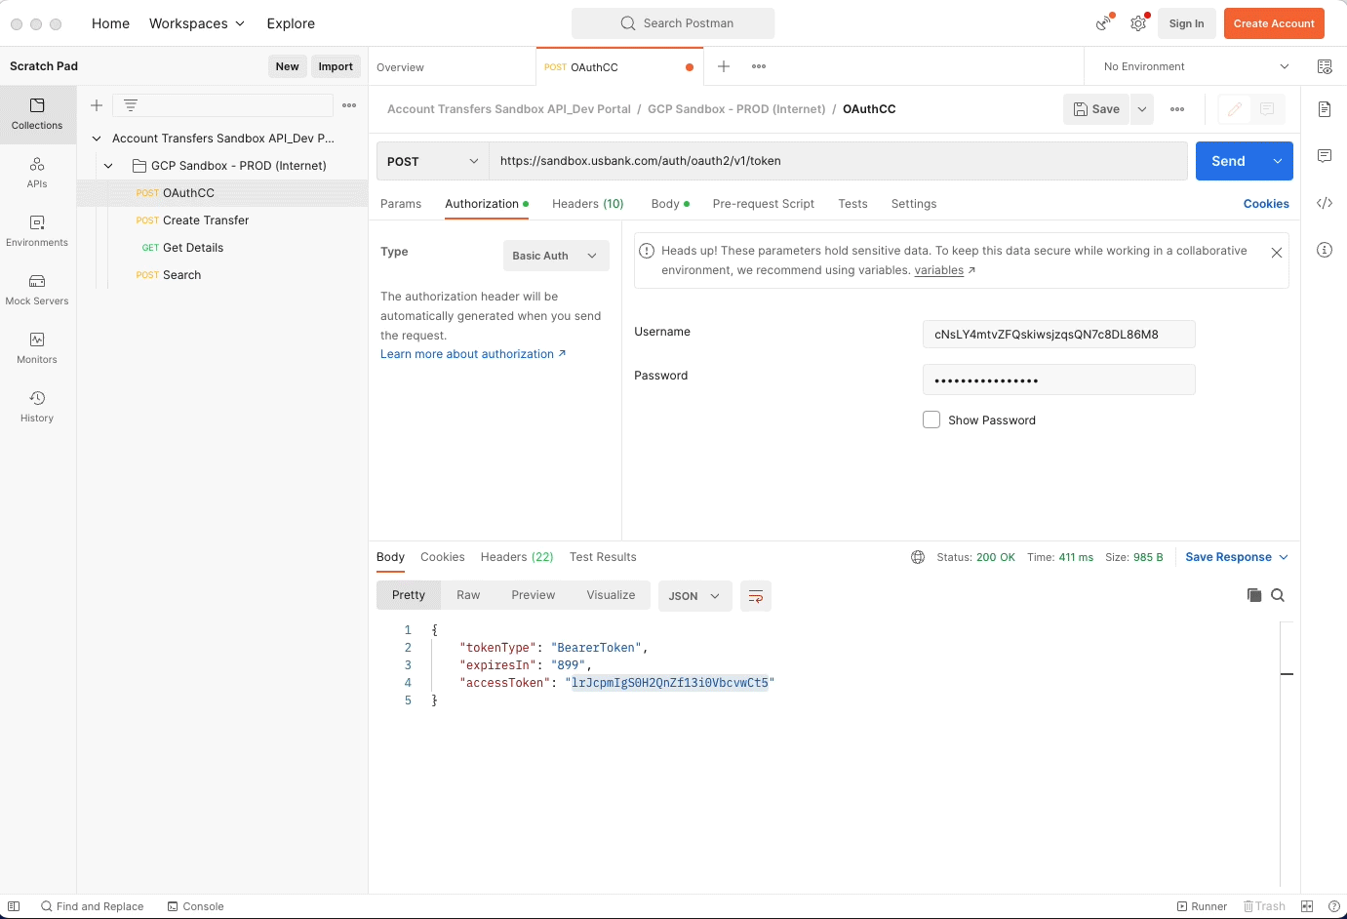Open the Monitors sidebar panel
The image size is (1347, 919).
pos(37,348)
